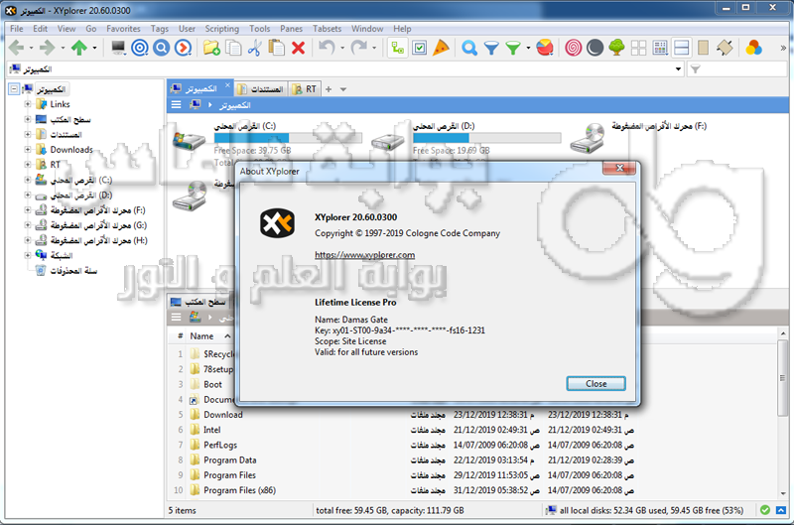Expand the RT tree node
This screenshot has height=525, width=794.
[28, 165]
